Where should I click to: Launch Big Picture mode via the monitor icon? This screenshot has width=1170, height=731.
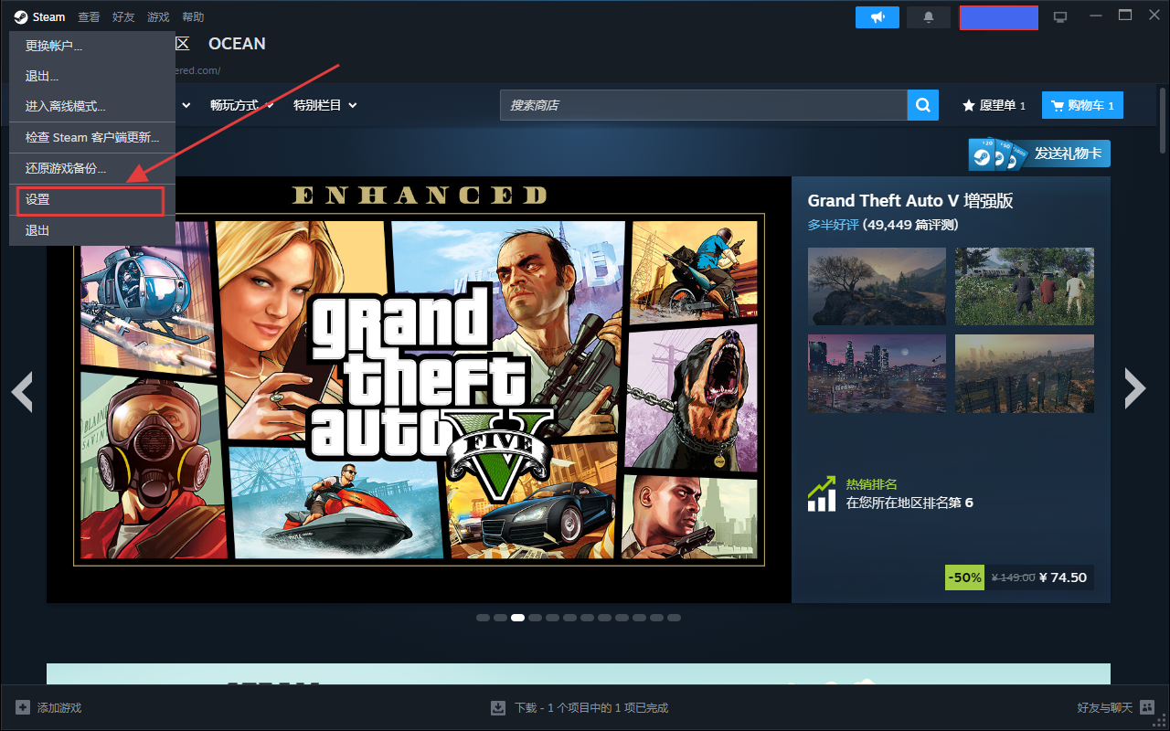click(1060, 17)
